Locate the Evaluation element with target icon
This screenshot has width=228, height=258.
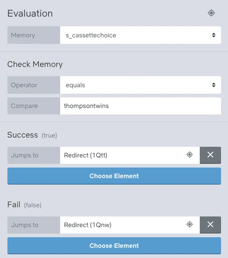(x=211, y=13)
